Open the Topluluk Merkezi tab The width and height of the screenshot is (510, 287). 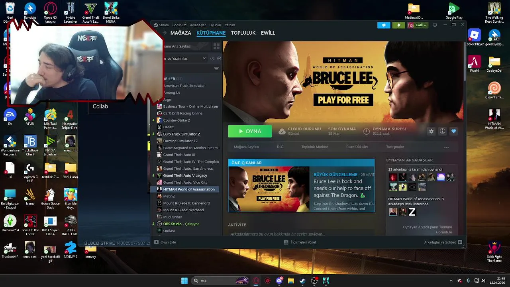[x=315, y=147]
